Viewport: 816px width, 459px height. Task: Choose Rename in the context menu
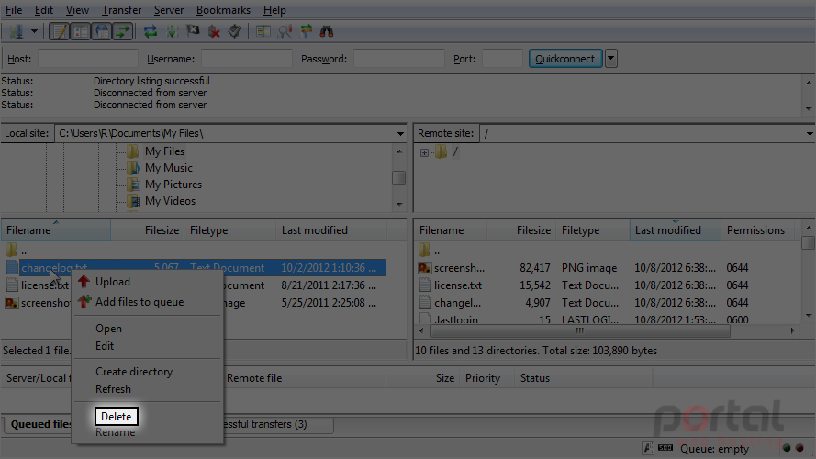pyautogui.click(x=115, y=432)
